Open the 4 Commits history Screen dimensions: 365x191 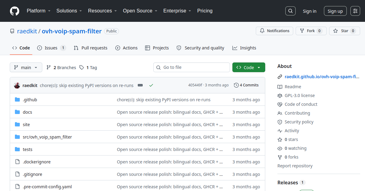coord(246,85)
